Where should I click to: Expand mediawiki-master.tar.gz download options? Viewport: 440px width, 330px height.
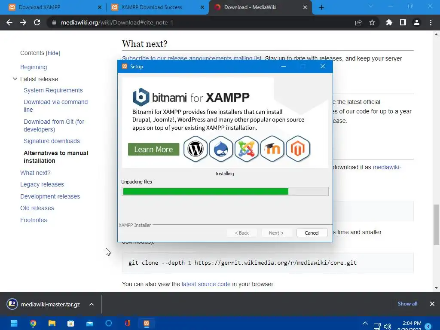[92, 304]
